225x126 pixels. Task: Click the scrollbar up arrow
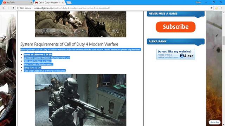coord(224,13)
